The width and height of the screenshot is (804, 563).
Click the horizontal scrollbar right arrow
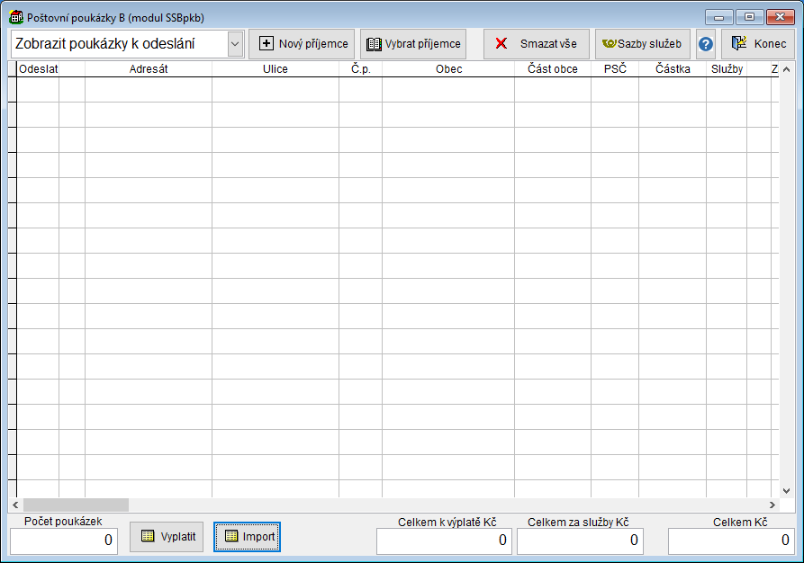pyautogui.click(x=772, y=505)
